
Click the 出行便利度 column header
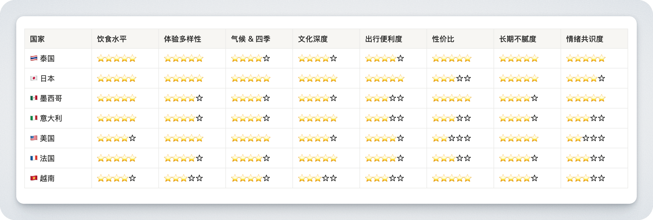(x=384, y=39)
